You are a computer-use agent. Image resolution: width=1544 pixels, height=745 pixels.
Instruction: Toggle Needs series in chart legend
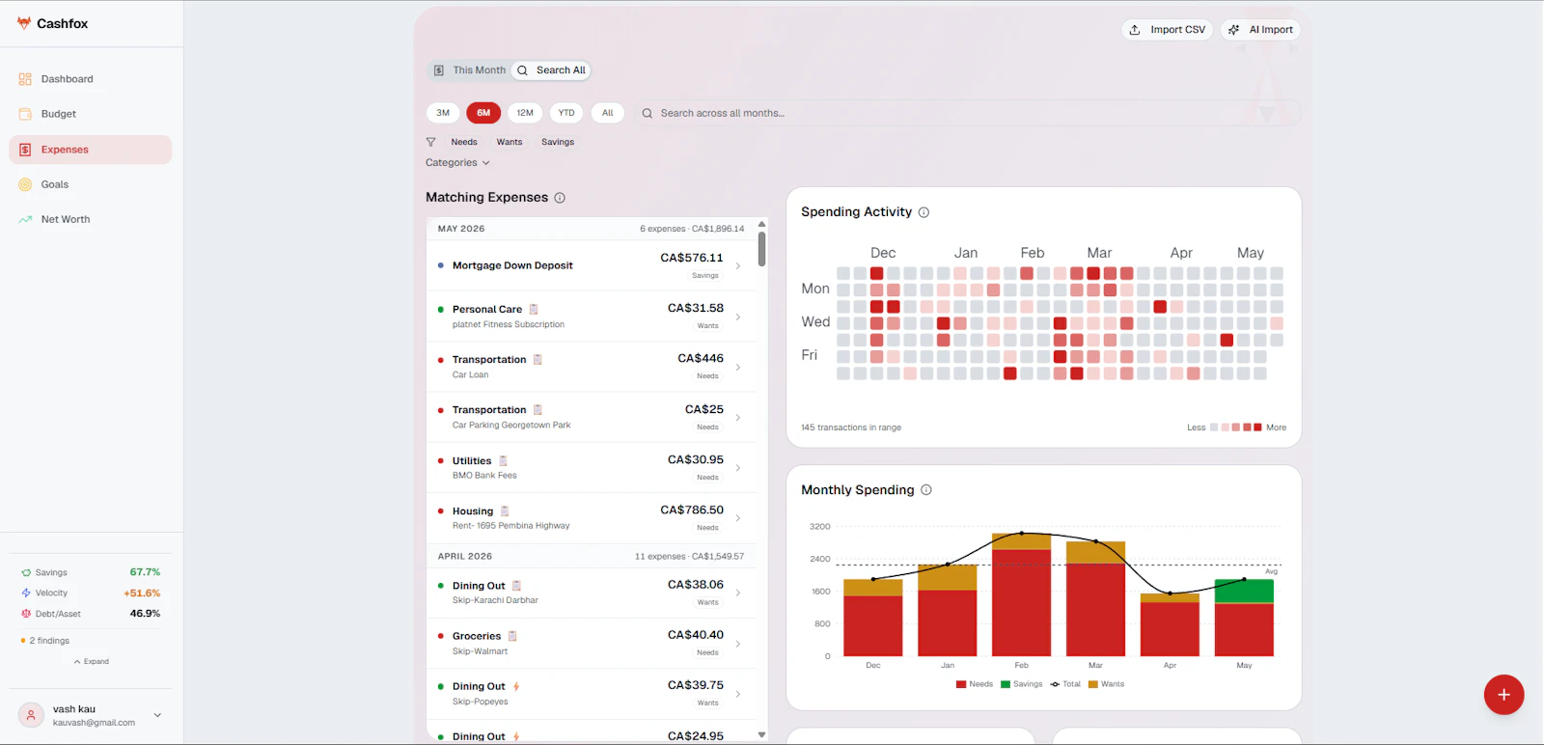point(975,684)
